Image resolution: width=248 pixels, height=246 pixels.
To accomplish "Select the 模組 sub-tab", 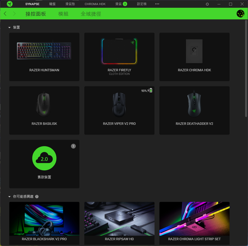I will (63, 14).
